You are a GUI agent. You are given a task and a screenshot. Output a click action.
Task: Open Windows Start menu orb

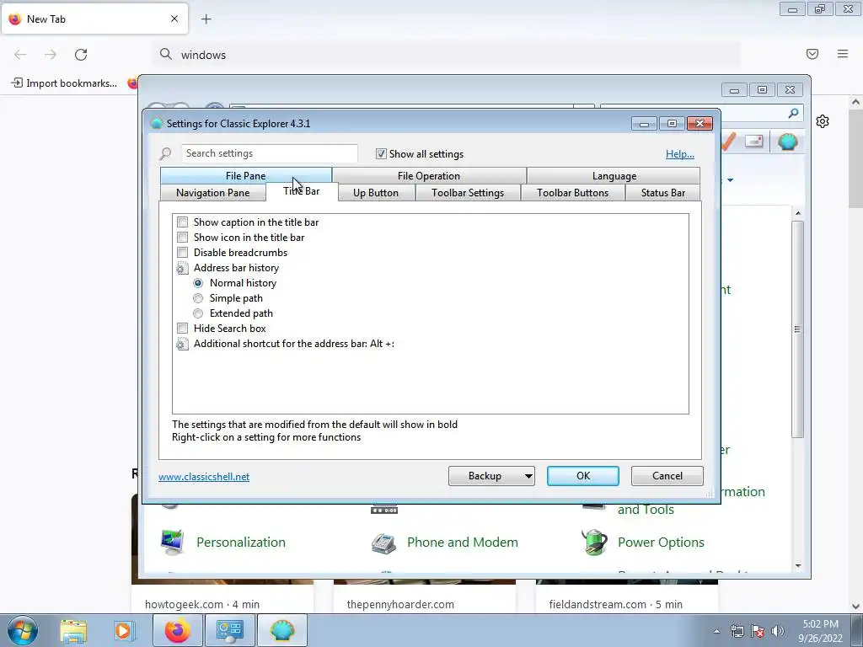click(22, 630)
